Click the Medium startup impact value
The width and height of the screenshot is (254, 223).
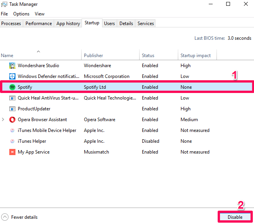point(189,120)
